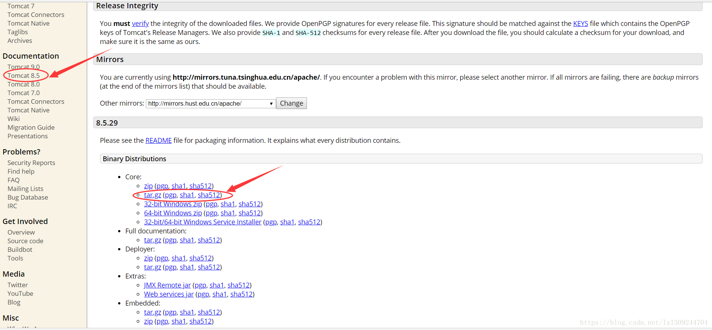
Task: Download the Web services jar
Action: coord(169,294)
